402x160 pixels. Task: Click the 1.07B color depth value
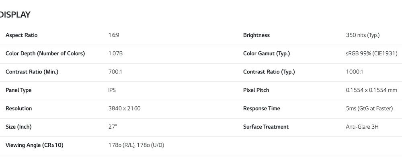click(x=115, y=54)
